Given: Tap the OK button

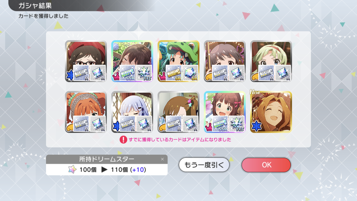Looking at the screenshot, I should (266, 165).
